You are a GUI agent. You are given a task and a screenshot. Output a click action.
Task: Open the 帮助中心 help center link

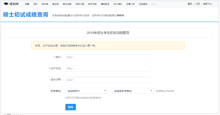(208, 4)
